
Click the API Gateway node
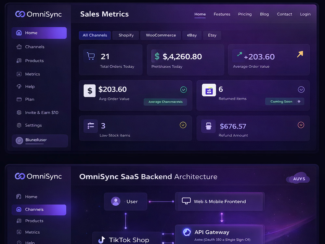pos(220,235)
